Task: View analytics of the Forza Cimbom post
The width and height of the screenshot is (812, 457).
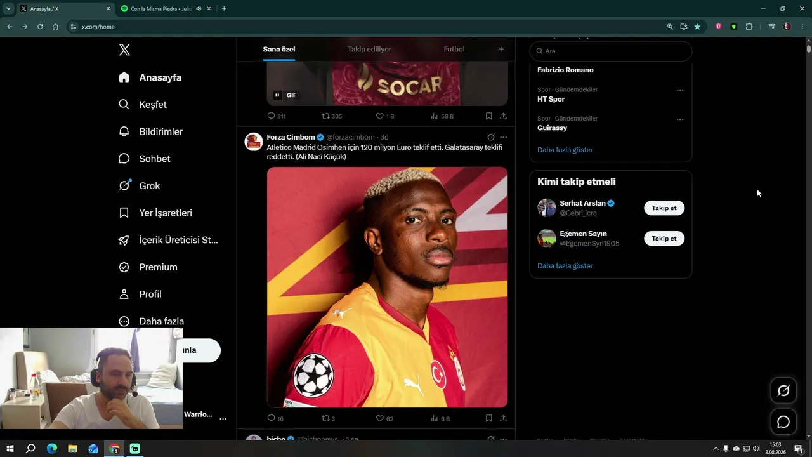Action: coord(440,418)
